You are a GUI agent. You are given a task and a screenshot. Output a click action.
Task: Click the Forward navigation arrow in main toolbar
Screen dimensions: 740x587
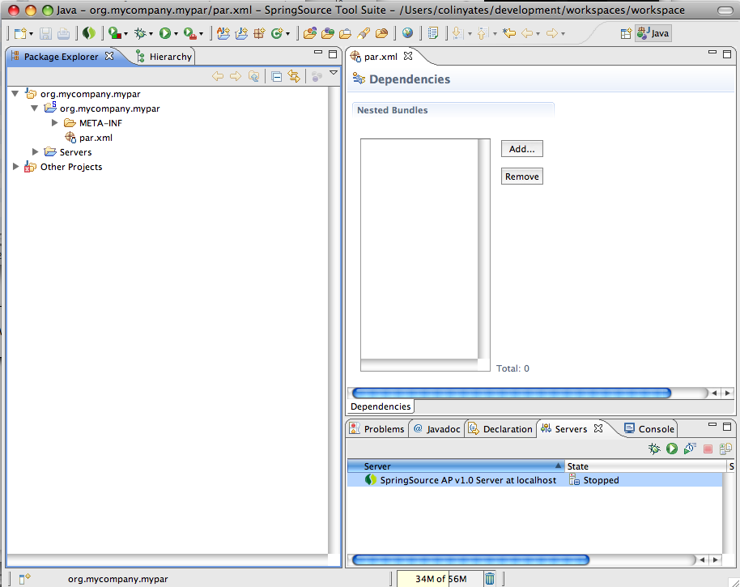[x=552, y=33]
